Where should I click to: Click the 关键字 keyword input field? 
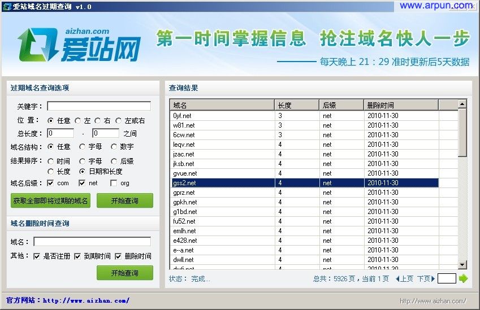[x=99, y=106]
